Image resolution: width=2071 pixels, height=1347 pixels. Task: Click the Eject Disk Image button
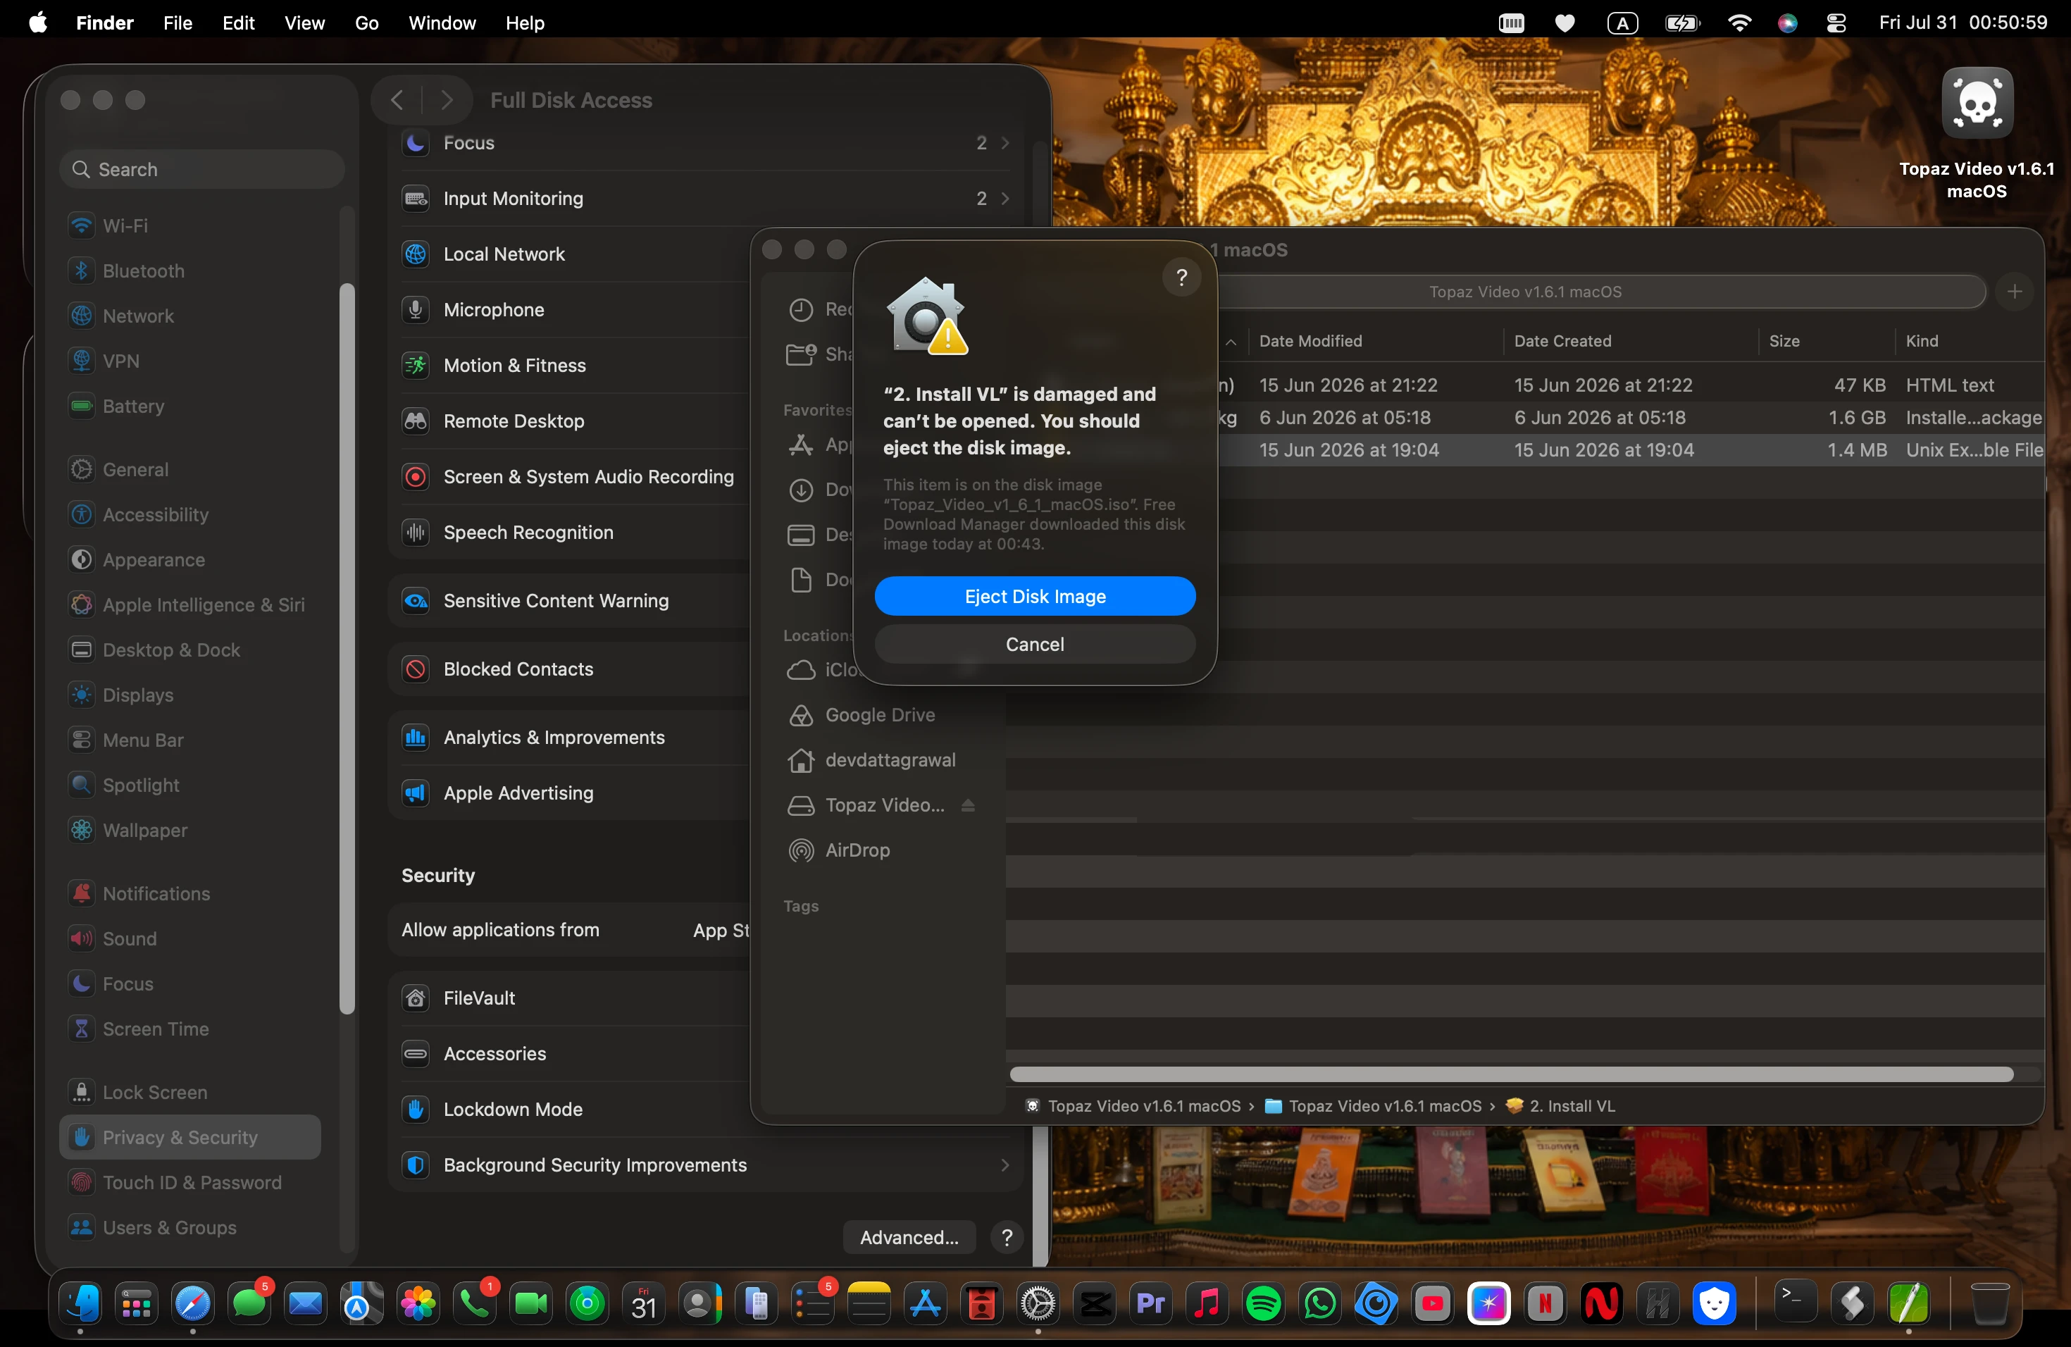pos(1035,596)
